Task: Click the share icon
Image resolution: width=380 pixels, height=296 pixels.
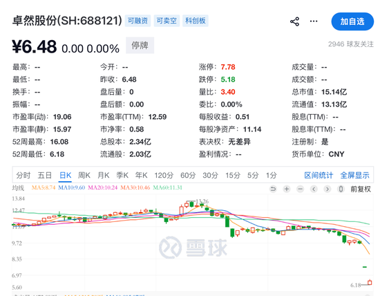Action: tap(294, 21)
